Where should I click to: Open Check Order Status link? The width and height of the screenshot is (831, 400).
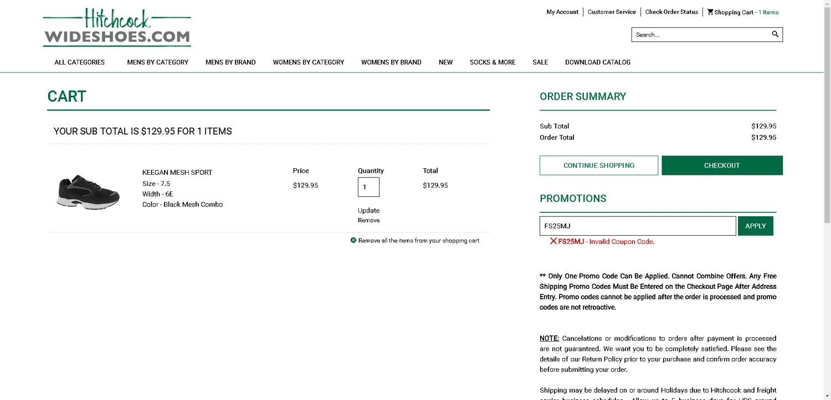click(x=671, y=12)
